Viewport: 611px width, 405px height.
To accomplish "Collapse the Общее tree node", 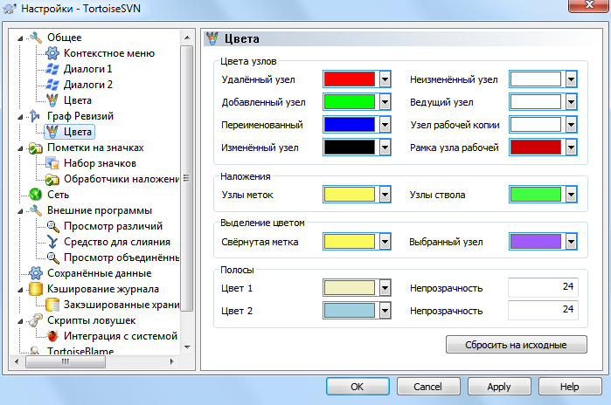I will pyautogui.click(x=20, y=38).
